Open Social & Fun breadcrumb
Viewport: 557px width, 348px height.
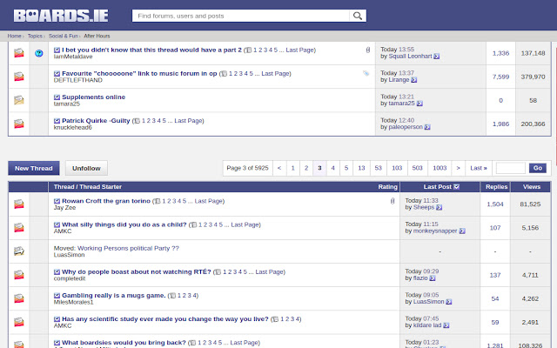pos(64,36)
